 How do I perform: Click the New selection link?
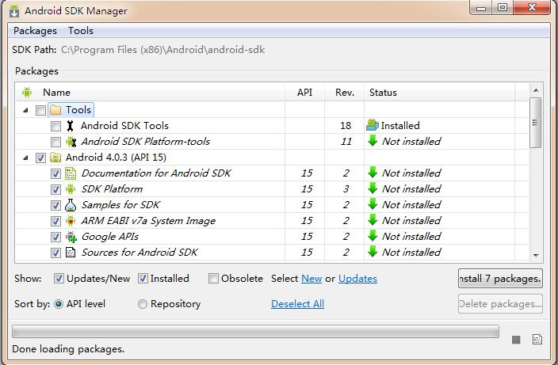(x=311, y=279)
